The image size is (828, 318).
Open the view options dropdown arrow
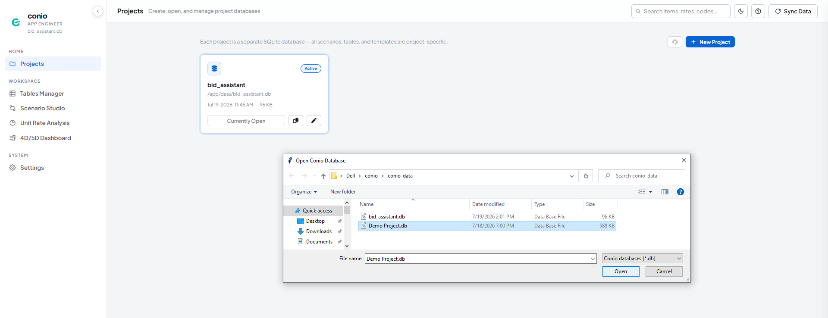coord(651,192)
